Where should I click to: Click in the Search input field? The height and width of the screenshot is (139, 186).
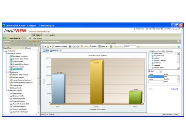130,47
